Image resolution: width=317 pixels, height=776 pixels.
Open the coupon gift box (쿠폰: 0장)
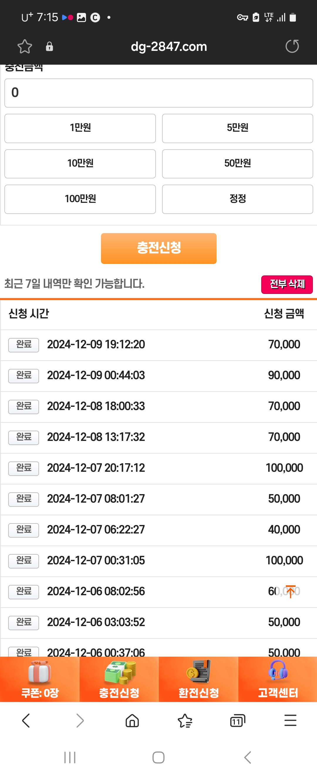(40, 679)
